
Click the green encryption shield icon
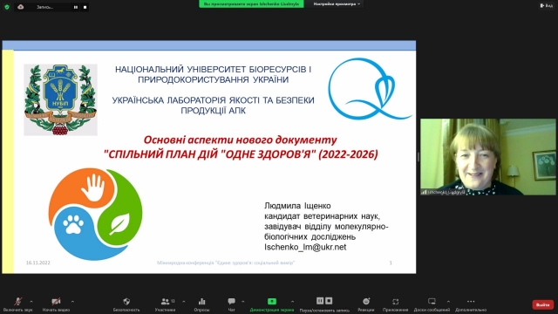7,7
